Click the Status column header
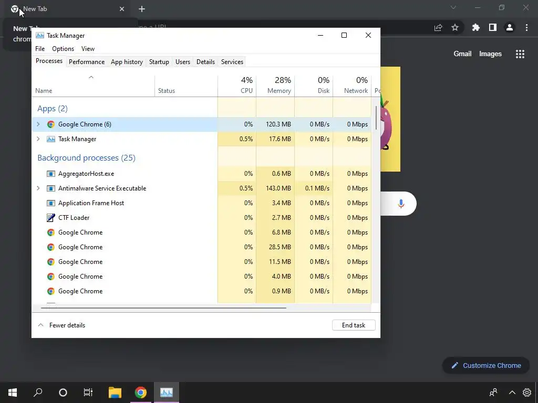The height and width of the screenshot is (403, 538). pos(187,86)
